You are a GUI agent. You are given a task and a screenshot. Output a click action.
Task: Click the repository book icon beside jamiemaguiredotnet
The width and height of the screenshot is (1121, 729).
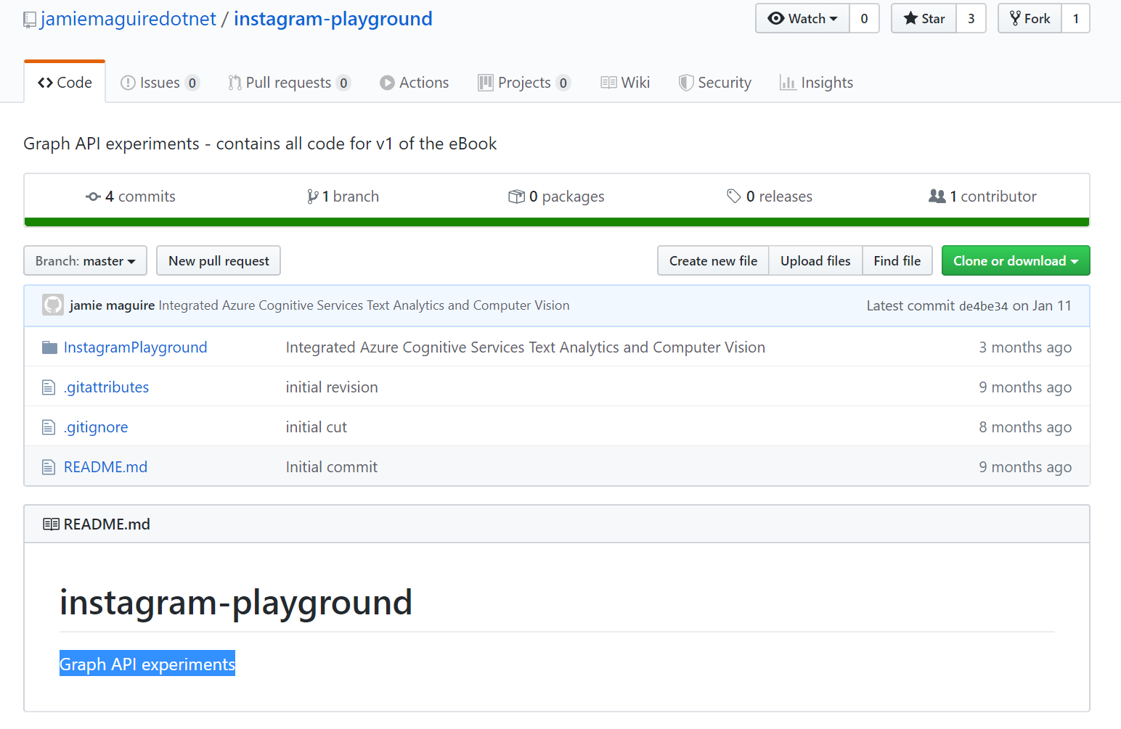pos(30,20)
